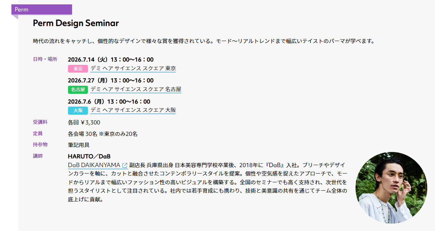
Task: Click the Perm Design Seminar heading
Action: [x=76, y=23]
